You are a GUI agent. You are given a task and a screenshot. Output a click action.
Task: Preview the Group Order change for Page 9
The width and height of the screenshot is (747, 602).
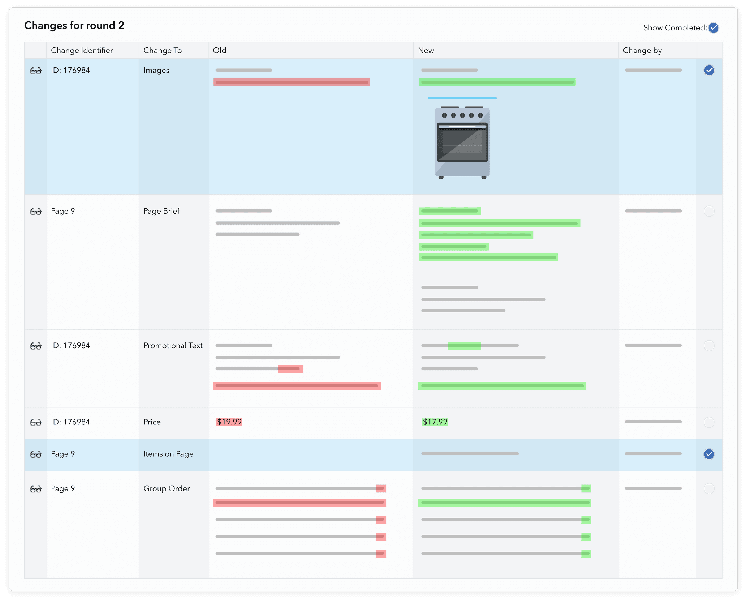36,489
